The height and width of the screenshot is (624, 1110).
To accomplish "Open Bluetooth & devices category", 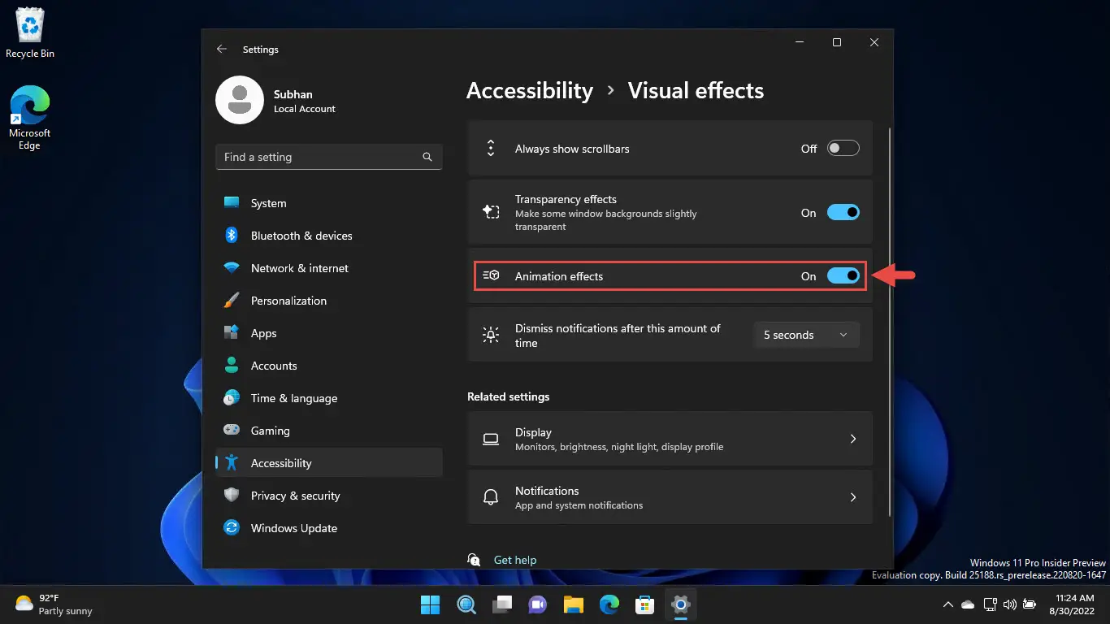I will (x=329, y=236).
